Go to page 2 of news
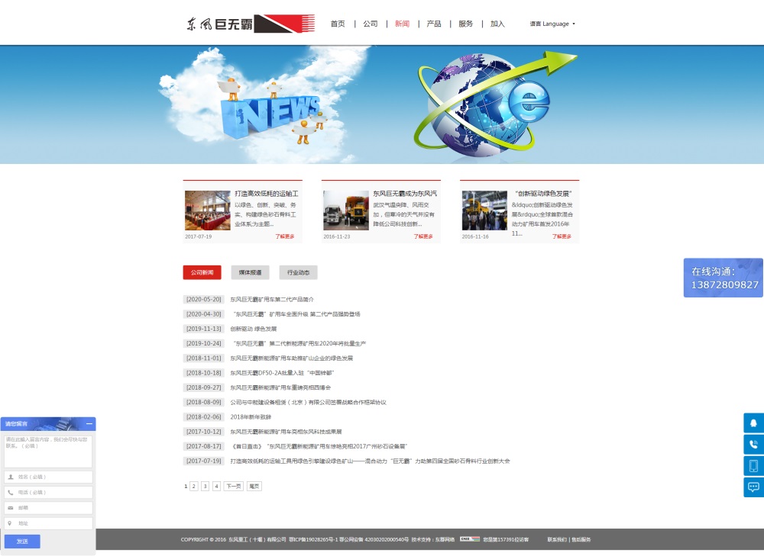 point(194,486)
